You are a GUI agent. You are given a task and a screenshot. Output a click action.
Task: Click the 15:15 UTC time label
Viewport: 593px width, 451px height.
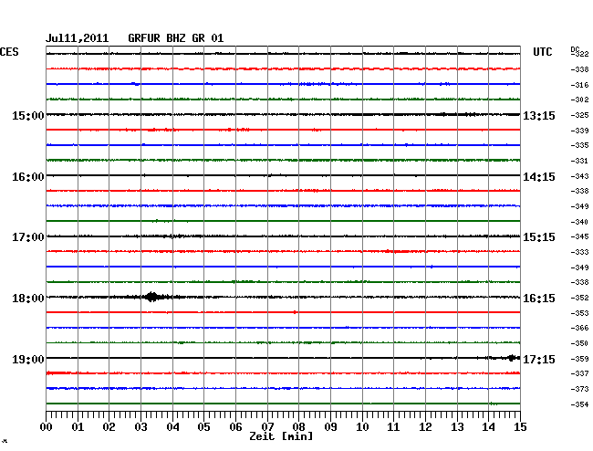(x=539, y=237)
